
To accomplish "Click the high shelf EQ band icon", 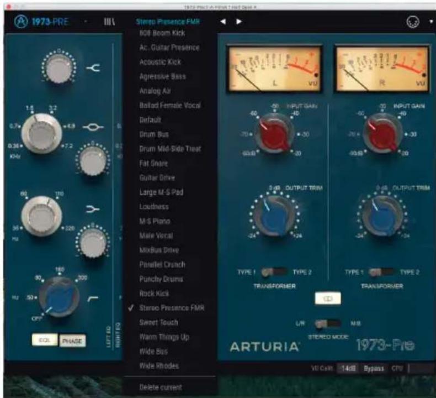I will 93,67.
